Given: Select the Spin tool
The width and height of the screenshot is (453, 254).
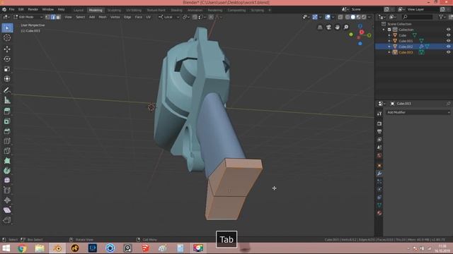Looking at the screenshot, I should pos(7,171).
